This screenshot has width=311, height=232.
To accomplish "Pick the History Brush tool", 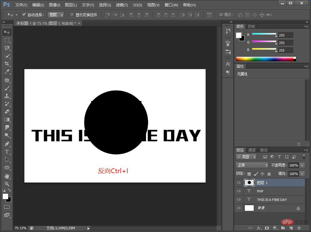I will [7, 104].
